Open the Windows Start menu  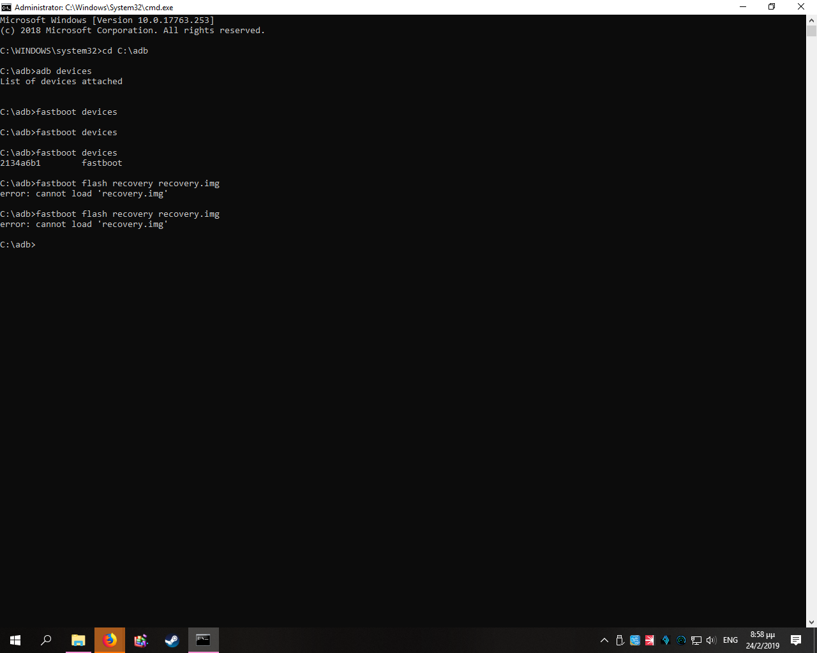click(15, 640)
